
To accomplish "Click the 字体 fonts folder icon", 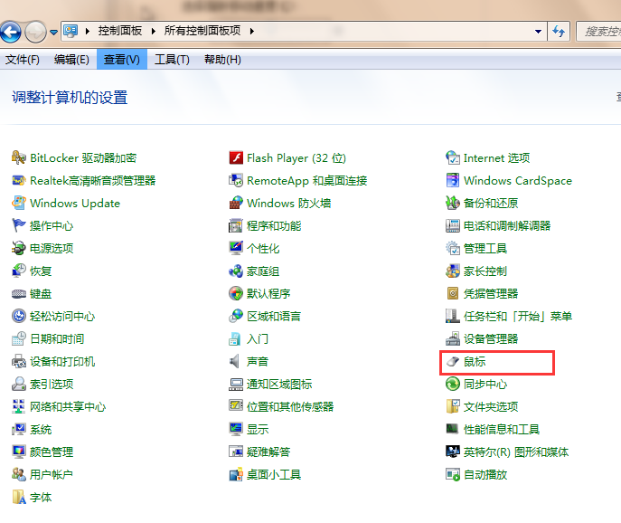I will [x=19, y=497].
